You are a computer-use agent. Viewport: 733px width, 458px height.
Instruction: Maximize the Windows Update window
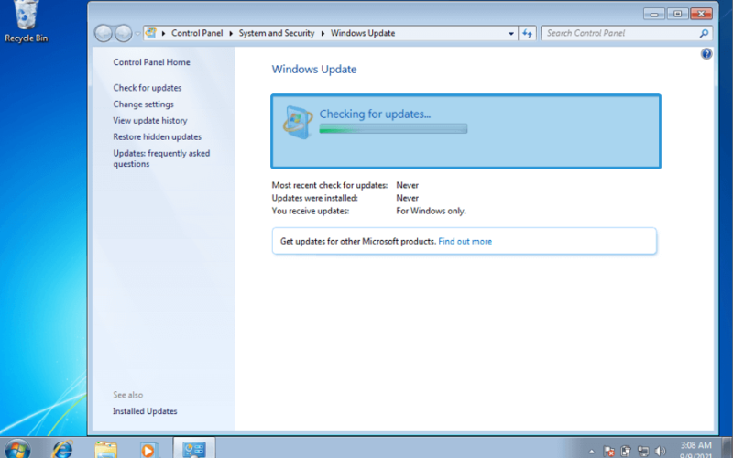[677, 14]
